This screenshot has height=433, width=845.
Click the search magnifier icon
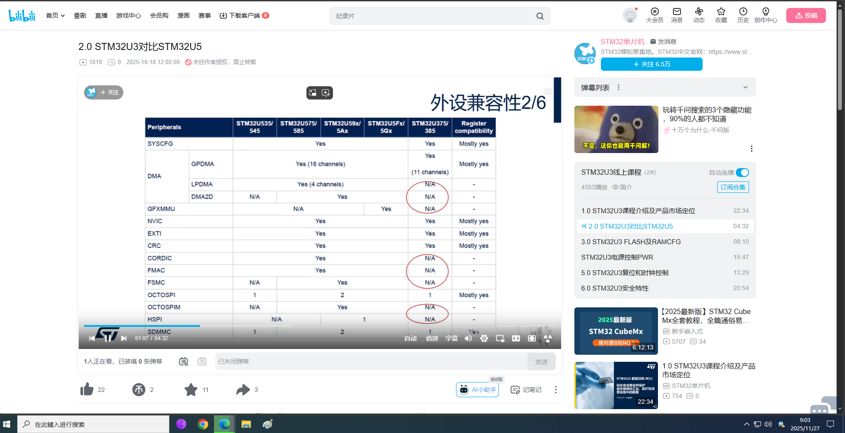coord(540,16)
